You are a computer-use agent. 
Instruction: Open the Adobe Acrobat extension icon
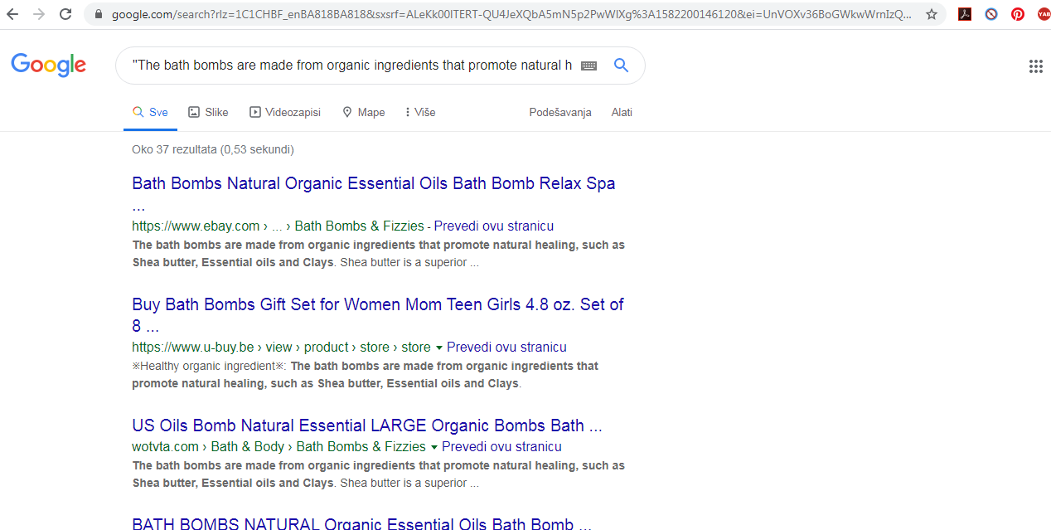click(965, 14)
